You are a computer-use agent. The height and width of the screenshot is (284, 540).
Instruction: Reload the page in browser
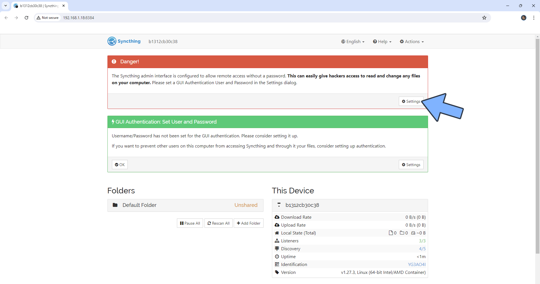click(x=26, y=18)
